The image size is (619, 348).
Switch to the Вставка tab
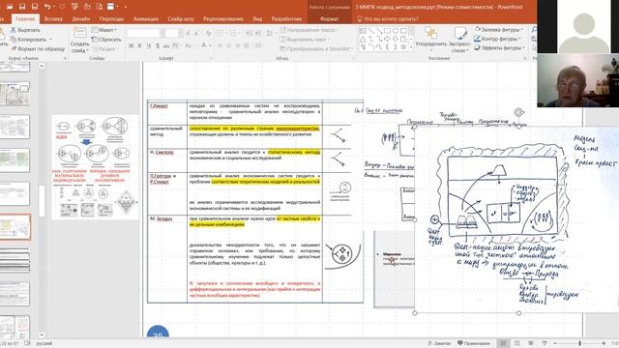click(x=53, y=19)
